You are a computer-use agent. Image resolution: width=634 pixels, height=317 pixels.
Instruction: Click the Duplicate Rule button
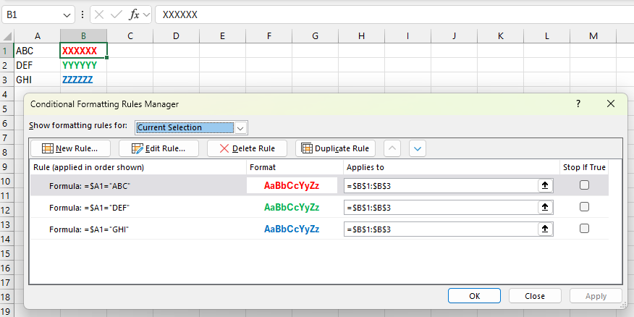[x=335, y=148]
